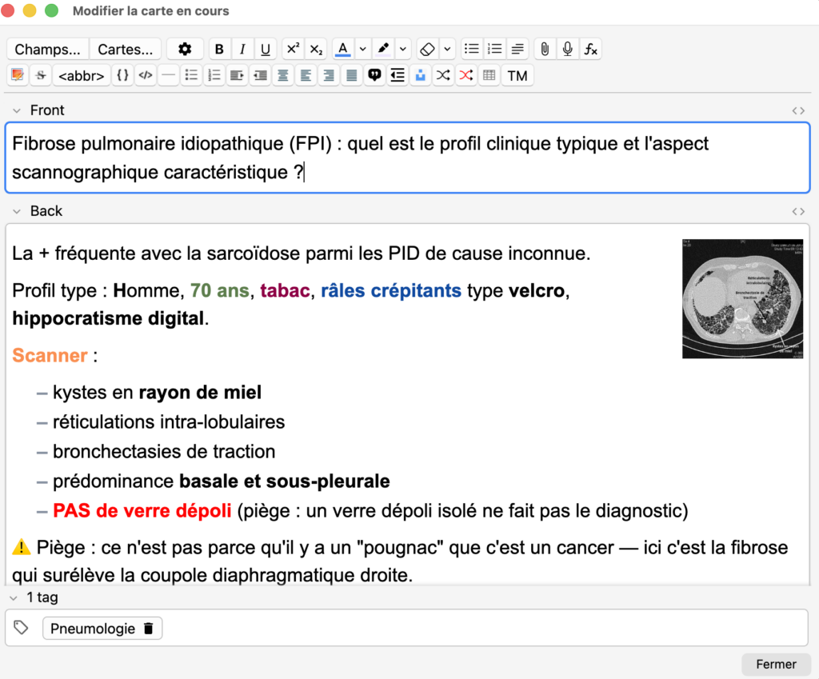
Task: Click numbered list icon in second row
Action: click(x=214, y=75)
